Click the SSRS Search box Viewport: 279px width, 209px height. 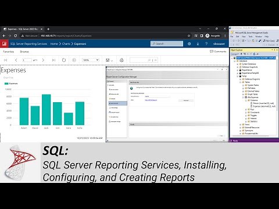167,44
